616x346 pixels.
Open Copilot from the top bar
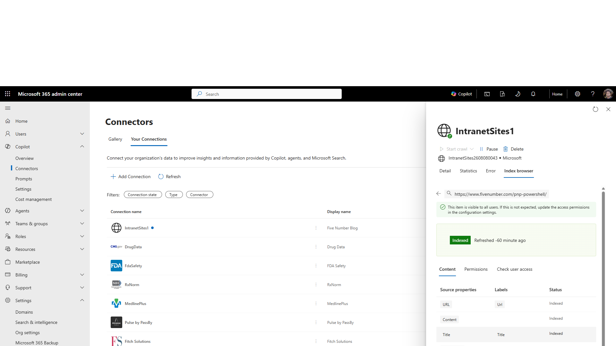coord(461,94)
